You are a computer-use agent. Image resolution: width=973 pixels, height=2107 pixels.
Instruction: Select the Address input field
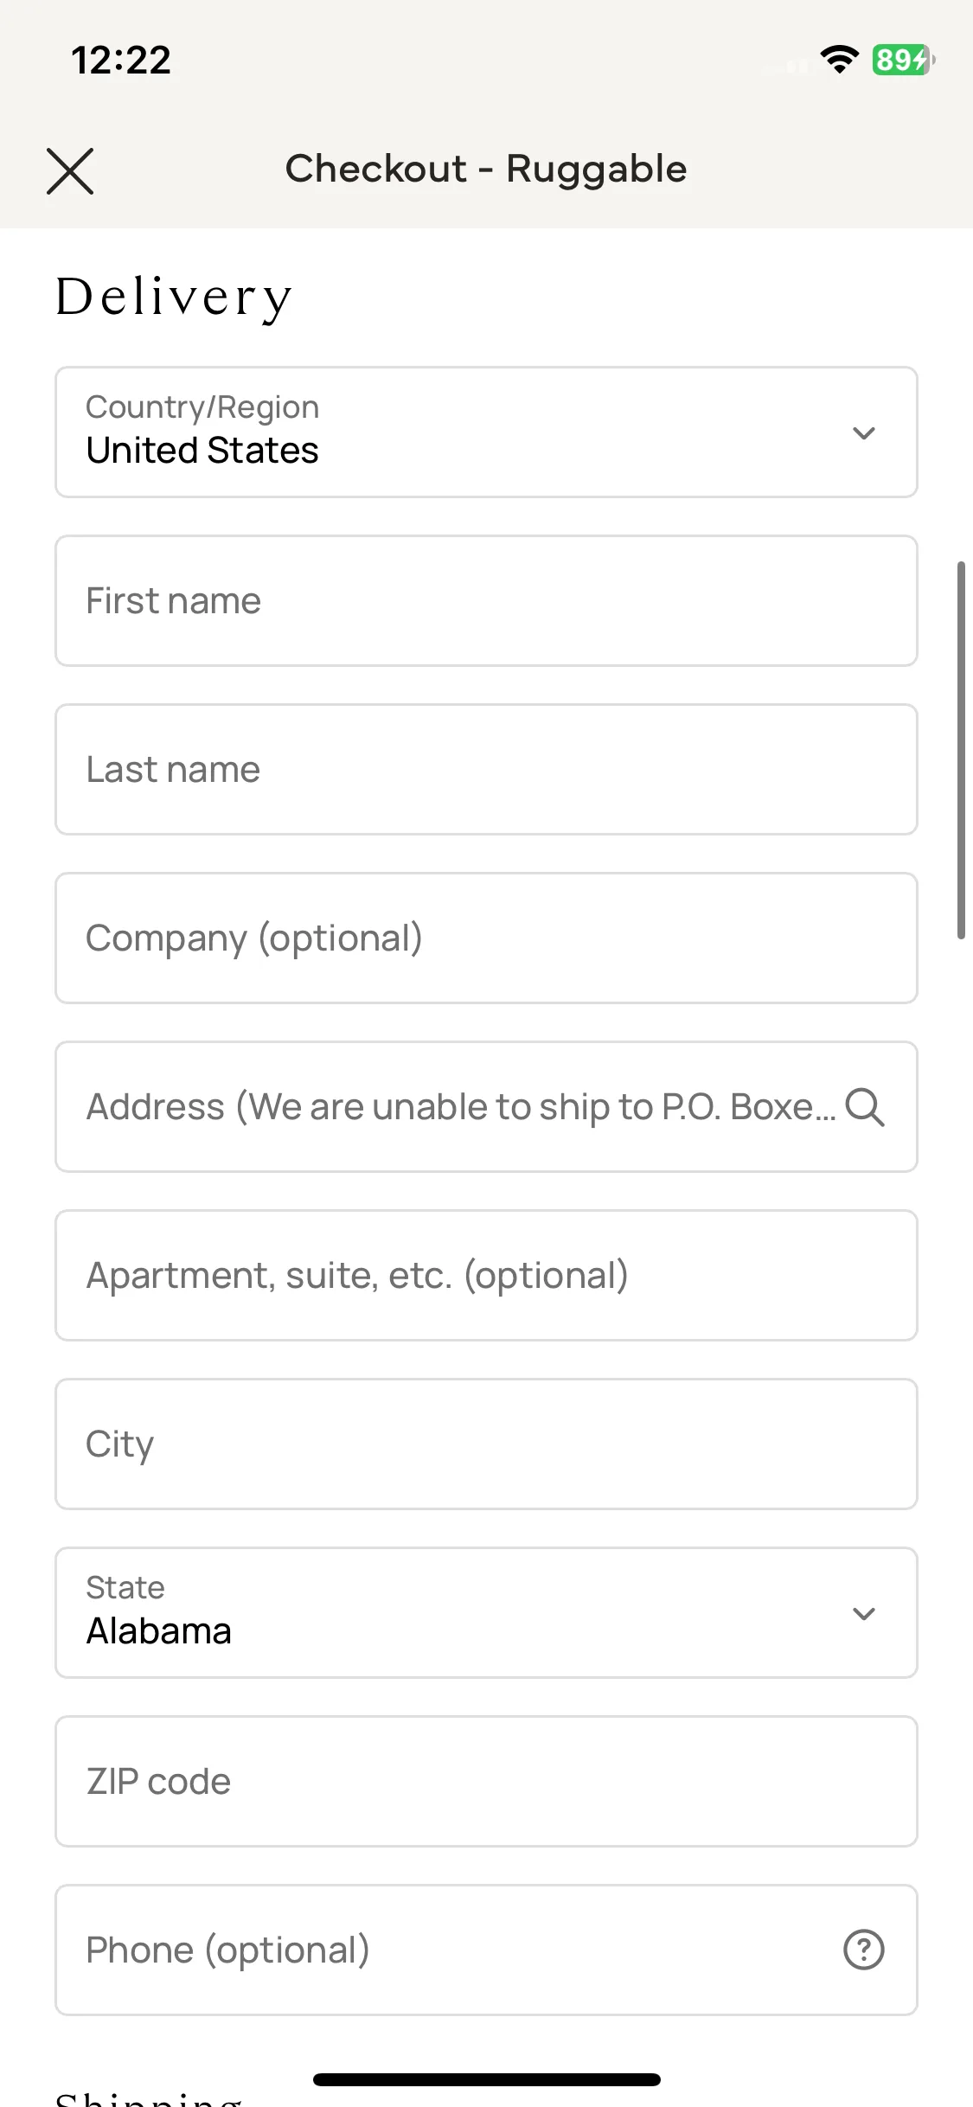click(486, 1107)
